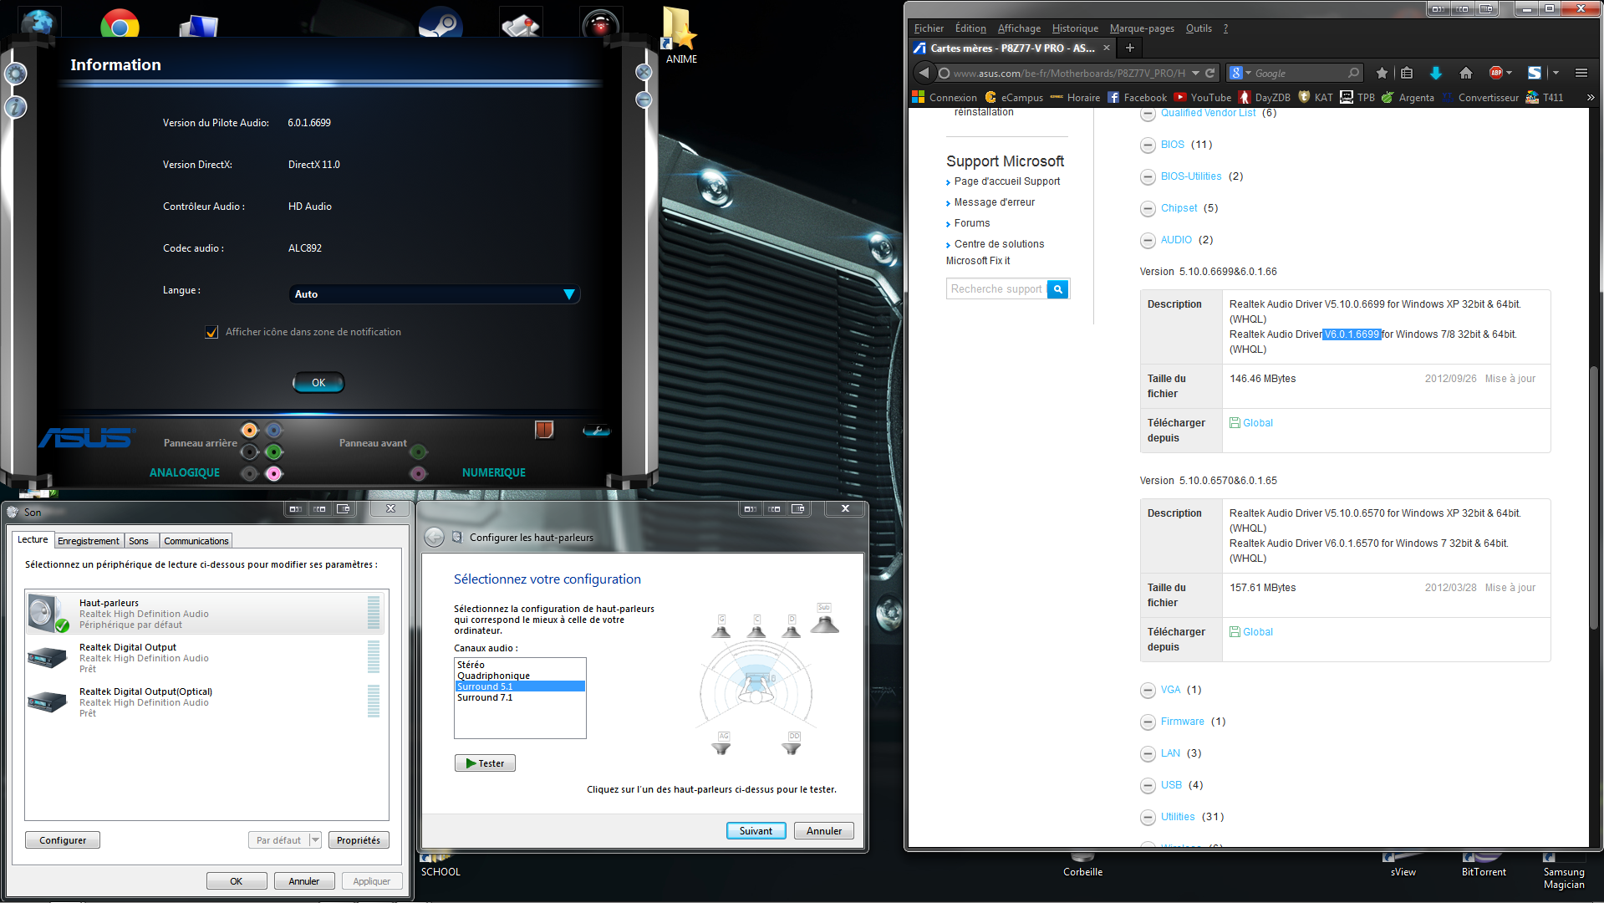Toggle the notification zone icon checkbox
Image resolution: width=1604 pixels, height=903 pixels.
(212, 332)
